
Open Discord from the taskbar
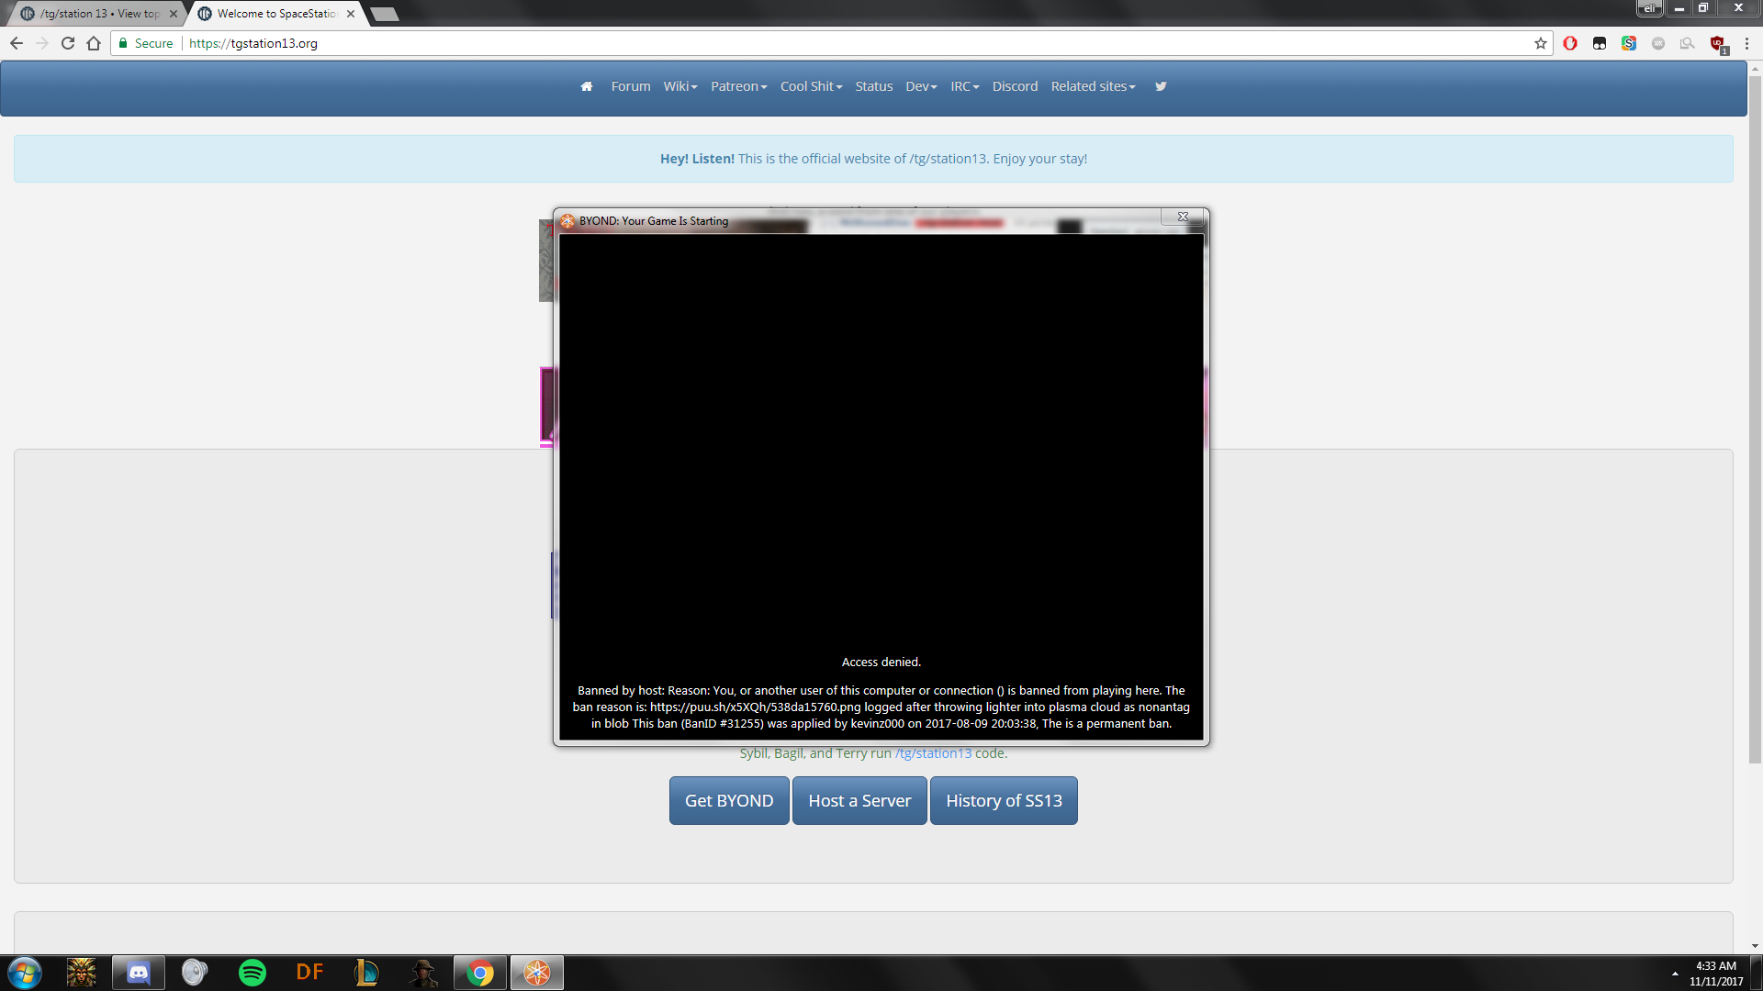click(139, 973)
